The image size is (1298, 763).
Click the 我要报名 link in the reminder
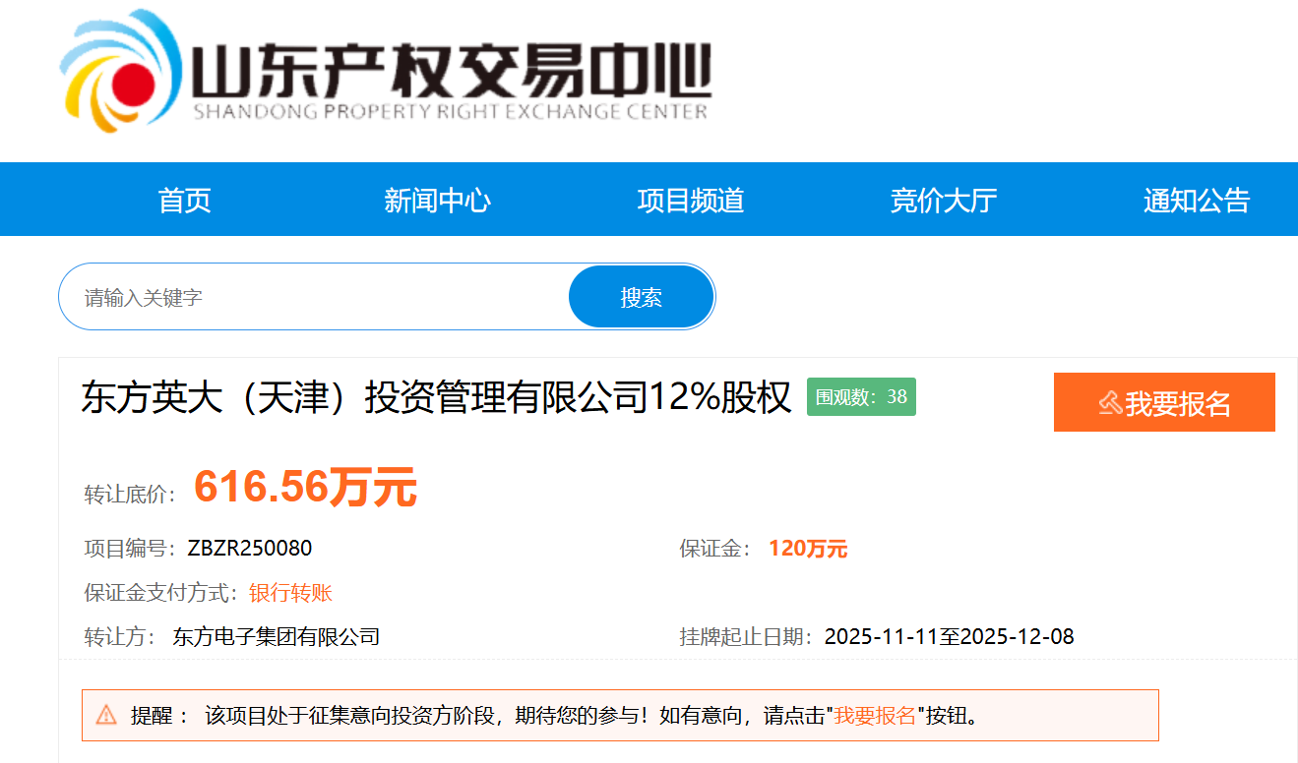(875, 715)
